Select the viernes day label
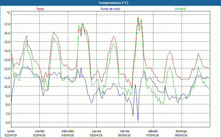This screenshot has width=221, height=138. tap(125, 131)
